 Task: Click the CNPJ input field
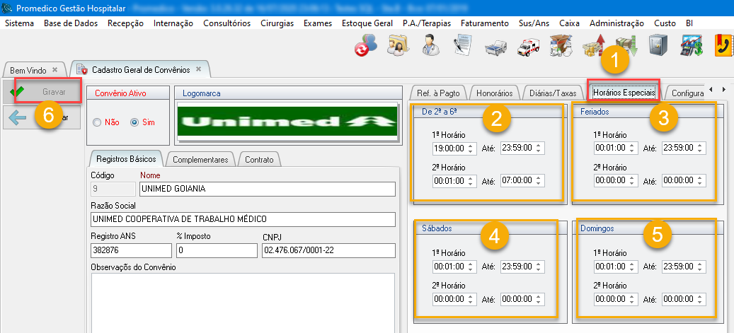328,250
